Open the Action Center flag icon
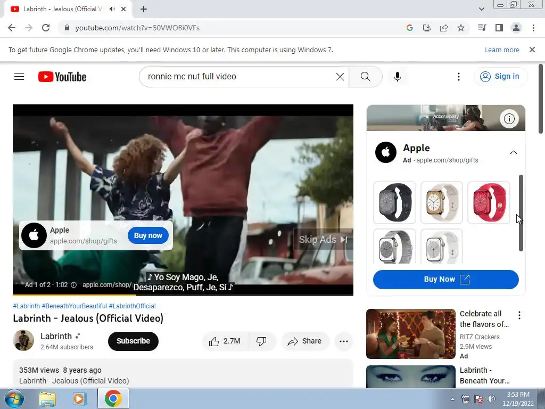545x409 pixels. tap(478, 399)
